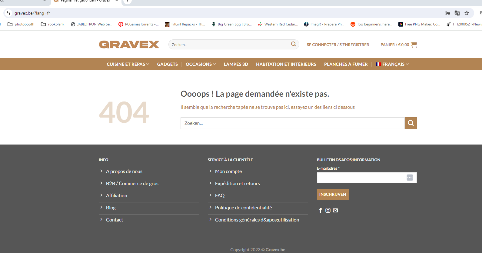The width and height of the screenshot is (482, 253).
Task: Open the photobooth bookmark folder
Action: click(x=21, y=24)
